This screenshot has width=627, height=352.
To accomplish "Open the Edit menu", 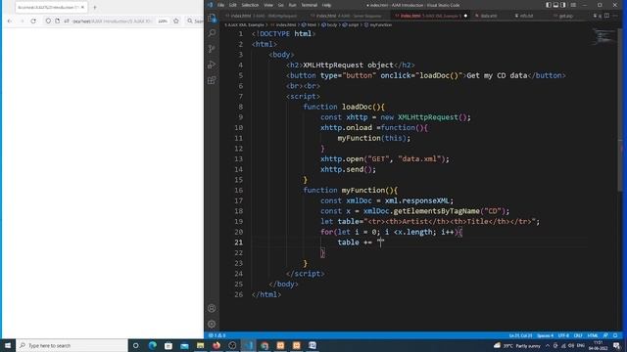I will coord(233,5).
